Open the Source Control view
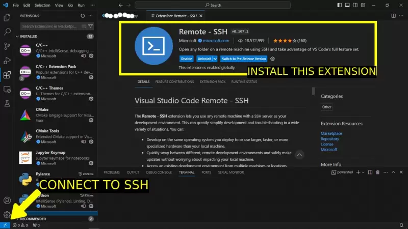Image resolution: width=408 pixels, height=229 pixels. click(7, 46)
